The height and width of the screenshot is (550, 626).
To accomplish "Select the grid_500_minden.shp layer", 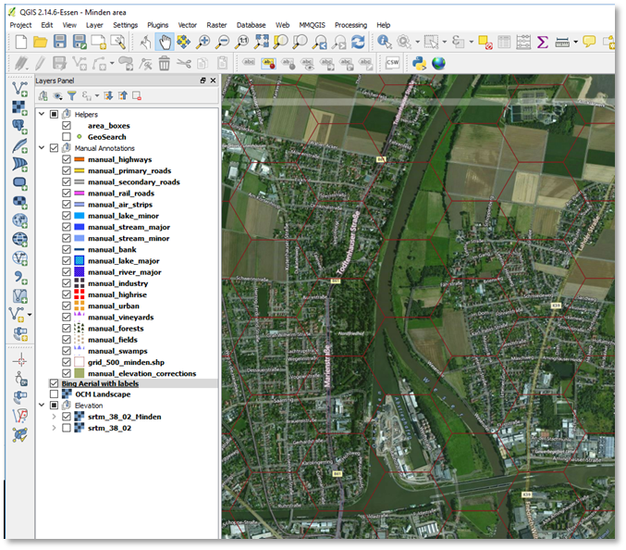I will [x=128, y=362].
